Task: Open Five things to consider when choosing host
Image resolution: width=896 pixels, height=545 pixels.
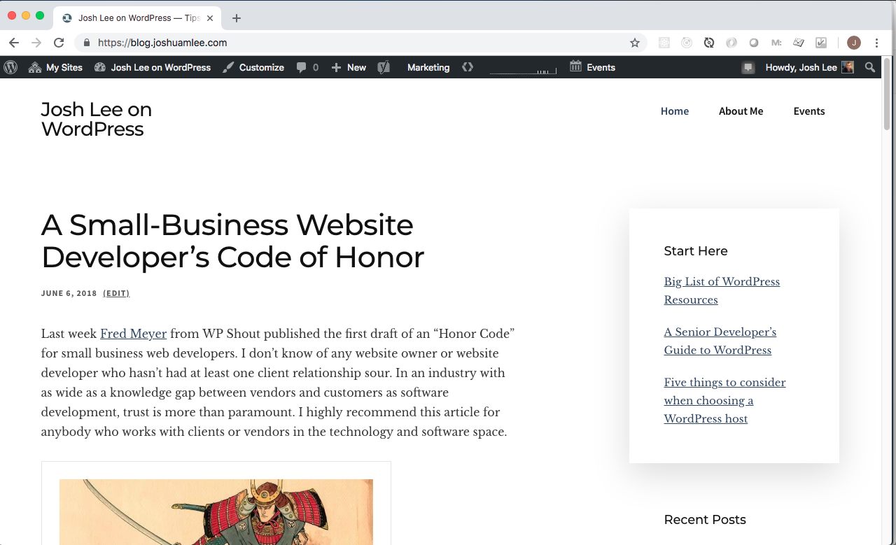Action: (x=724, y=400)
